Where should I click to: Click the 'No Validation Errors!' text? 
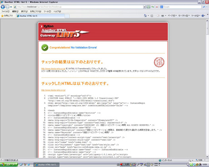tap(84, 48)
